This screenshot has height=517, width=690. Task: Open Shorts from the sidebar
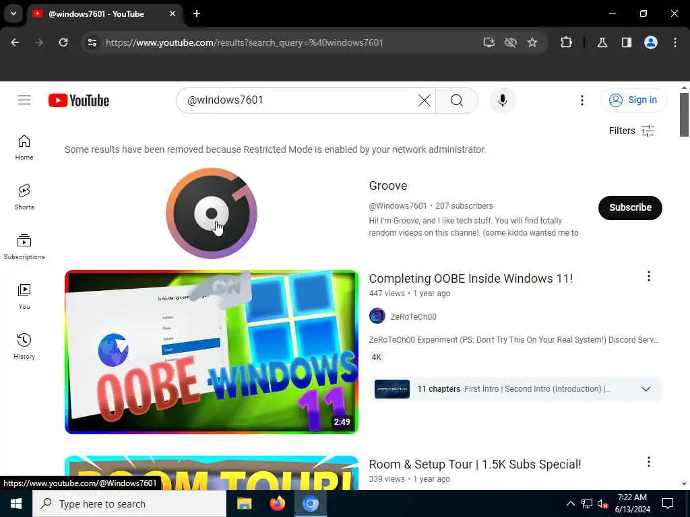24,197
